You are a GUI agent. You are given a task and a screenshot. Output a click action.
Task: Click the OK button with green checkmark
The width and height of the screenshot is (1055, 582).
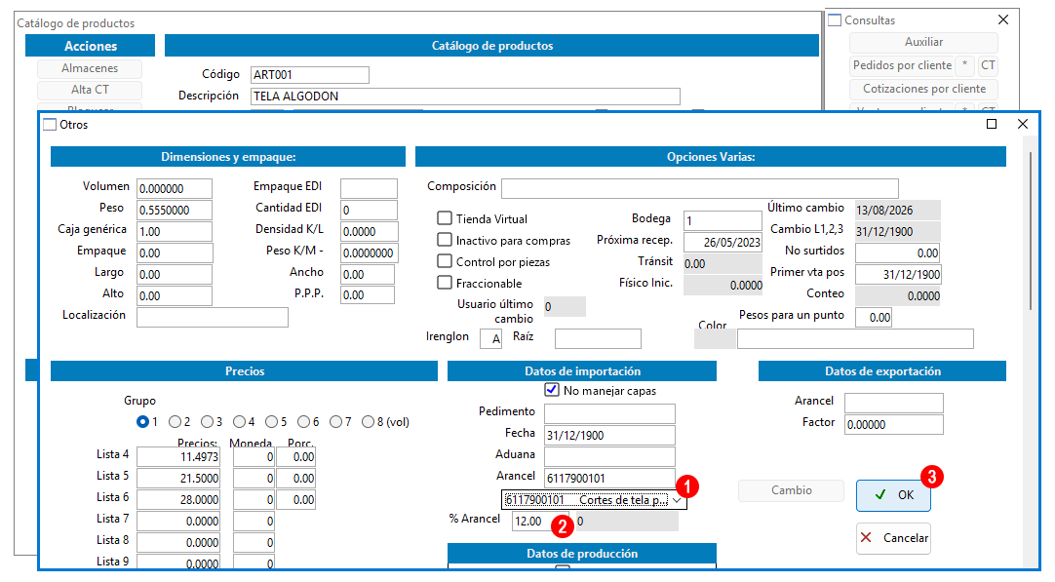(x=893, y=495)
